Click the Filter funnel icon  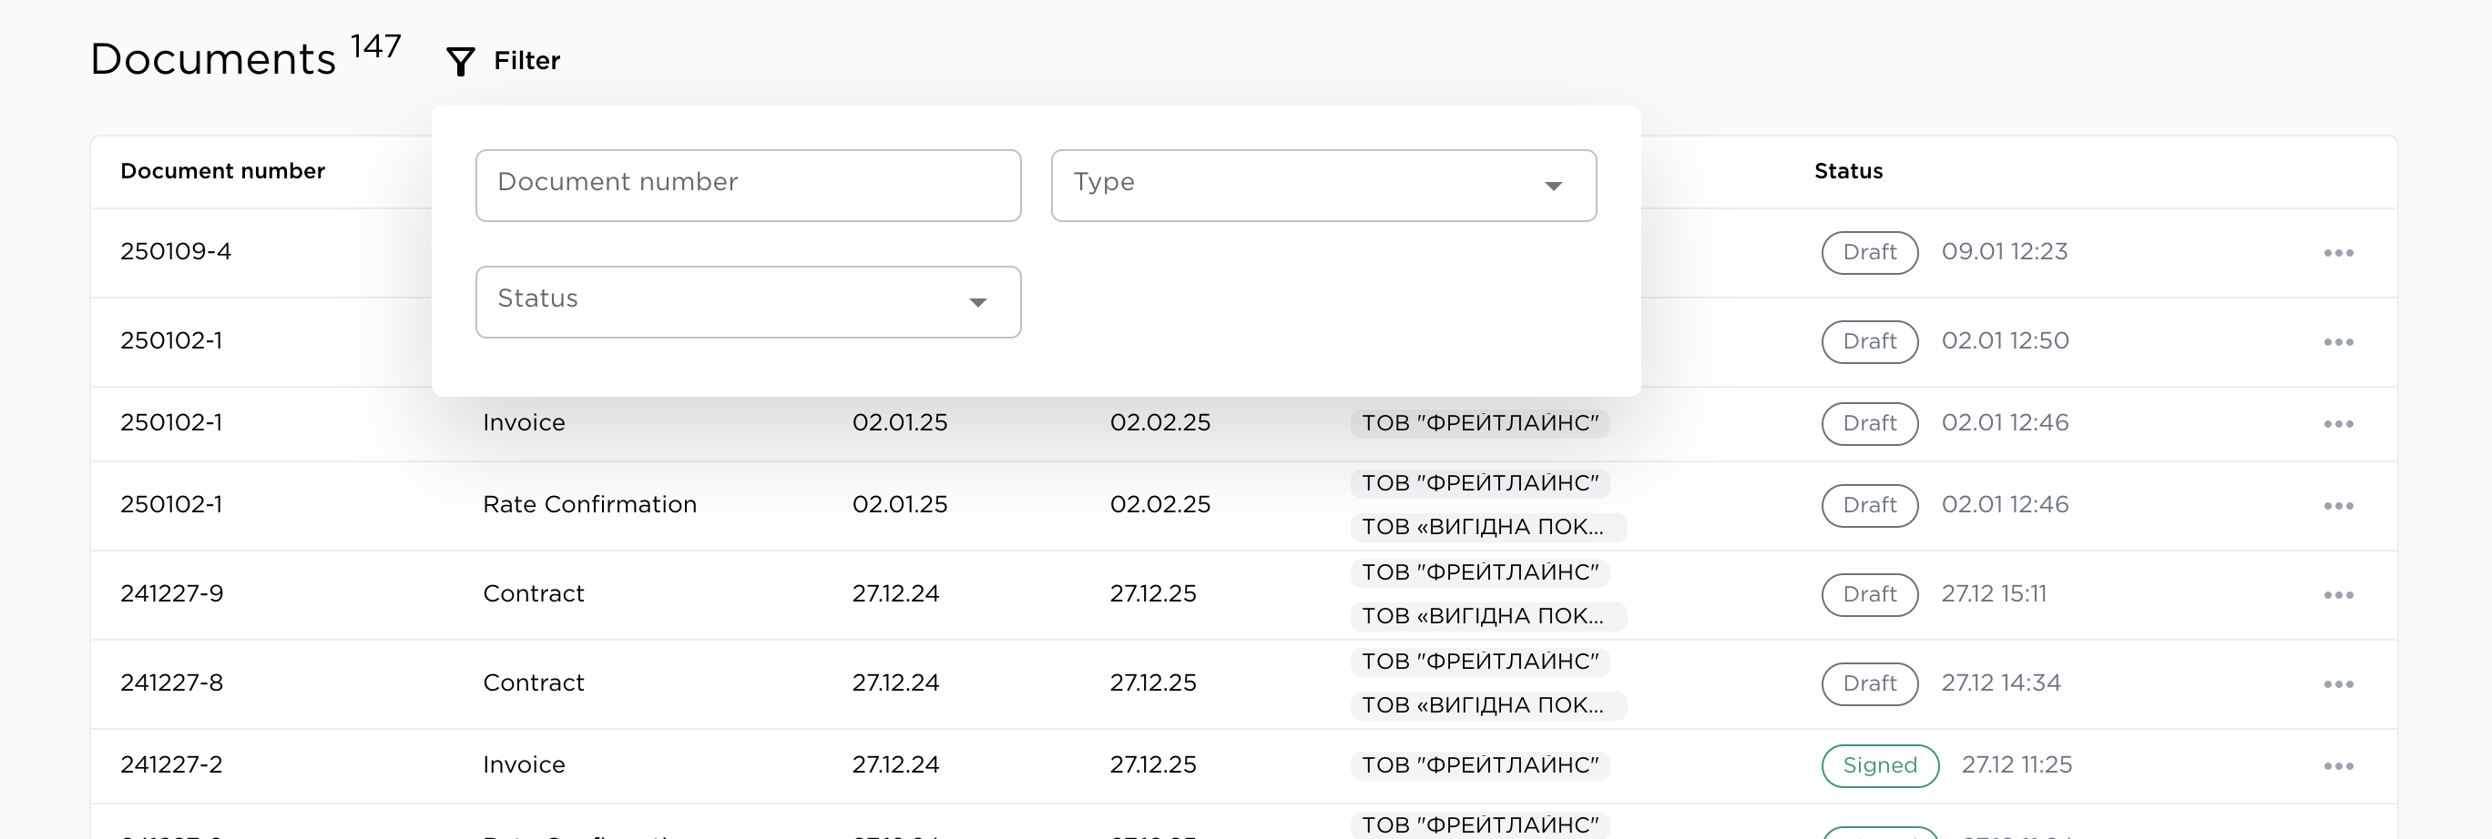click(461, 61)
